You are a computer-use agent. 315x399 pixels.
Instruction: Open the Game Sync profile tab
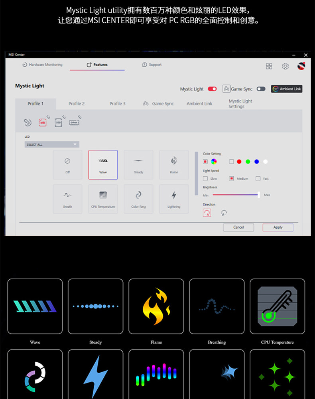[158, 104]
